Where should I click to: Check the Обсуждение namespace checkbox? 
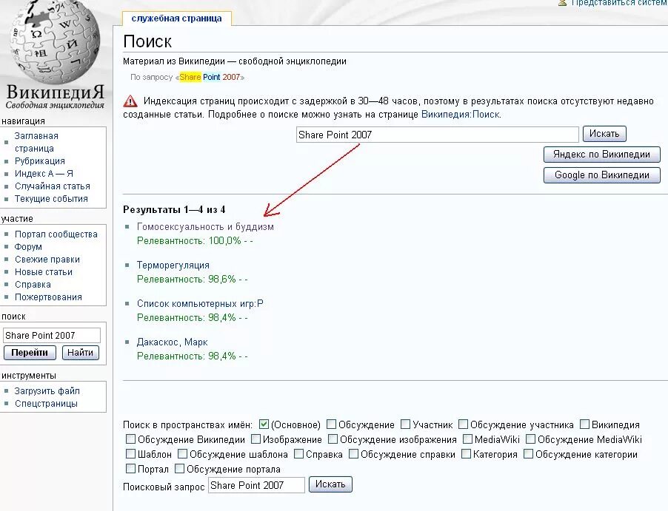click(x=332, y=424)
